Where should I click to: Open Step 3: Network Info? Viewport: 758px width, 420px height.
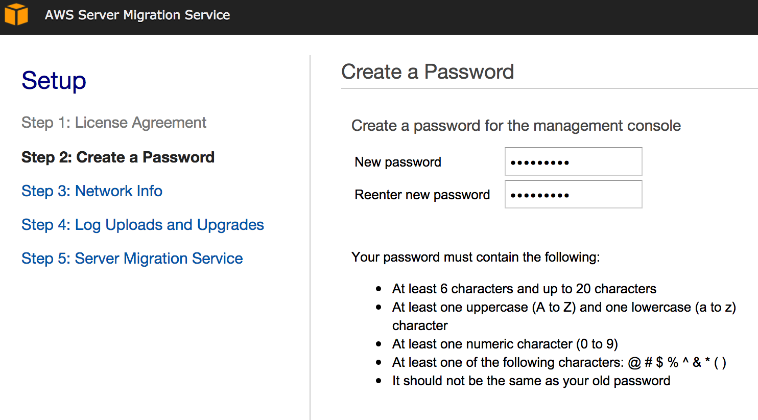point(92,191)
